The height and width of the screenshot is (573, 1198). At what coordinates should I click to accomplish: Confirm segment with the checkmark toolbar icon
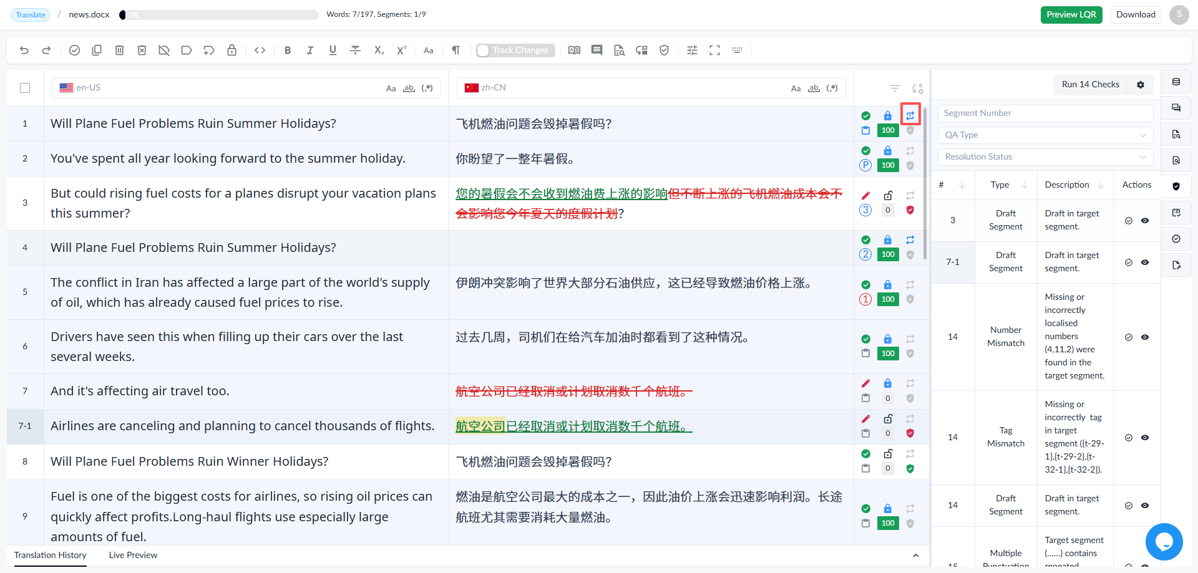point(74,50)
